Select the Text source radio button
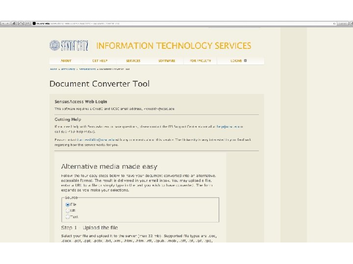 tap(68, 217)
